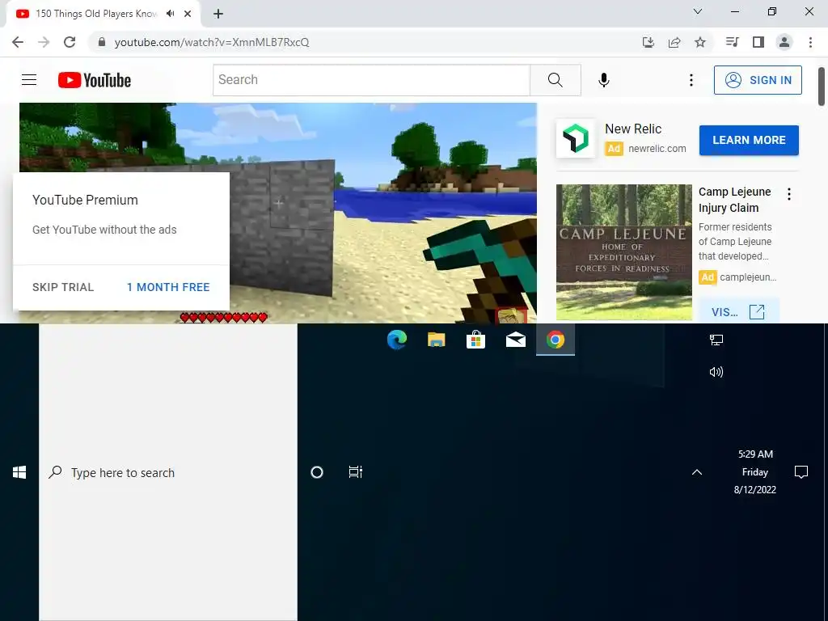The height and width of the screenshot is (621, 828).
Task: Open a new browser tab
Action: point(218,14)
